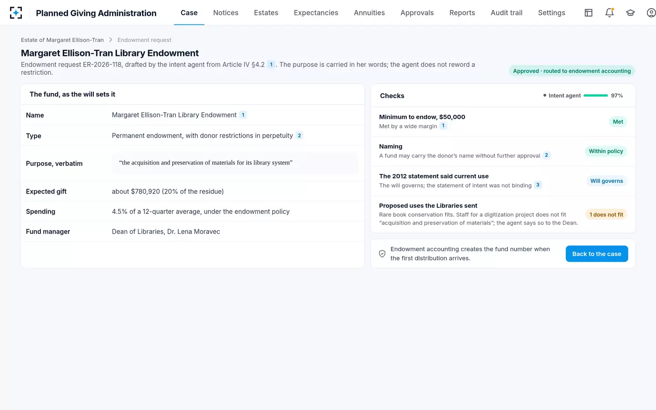The width and height of the screenshot is (656, 410).
Task: Open the Expectancies tab
Action: 316,13
